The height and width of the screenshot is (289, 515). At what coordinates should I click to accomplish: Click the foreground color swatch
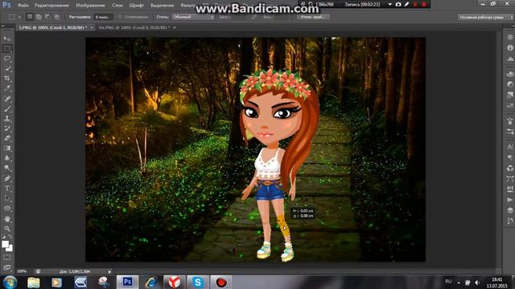(5, 244)
